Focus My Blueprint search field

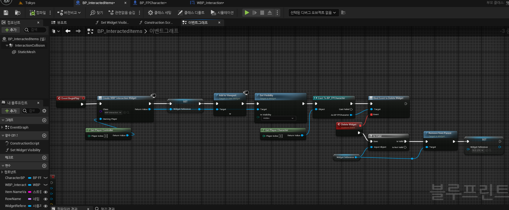pyautogui.click(x=31, y=111)
